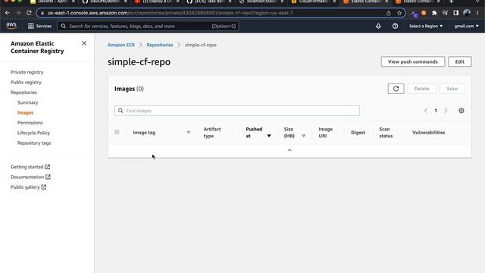Image resolution: width=485 pixels, height=273 pixels.
Task: Open the AWS help question icon
Action: (x=395, y=26)
